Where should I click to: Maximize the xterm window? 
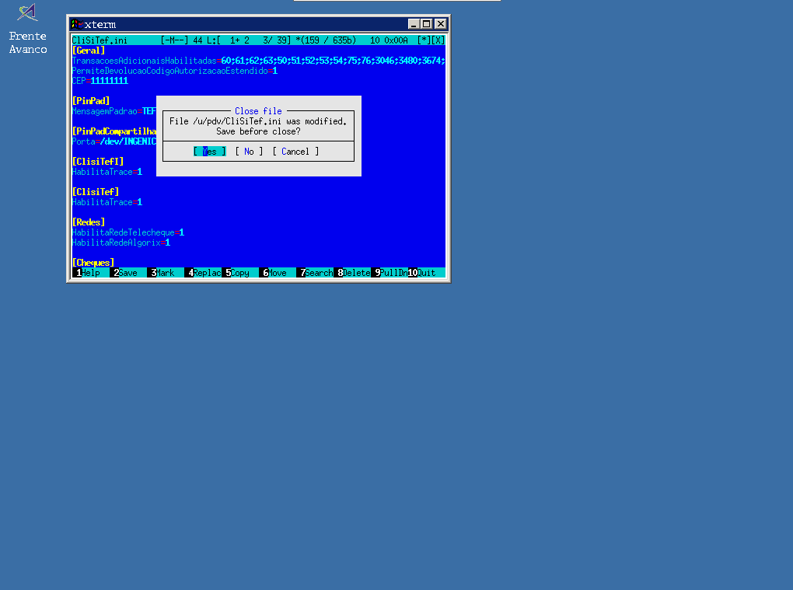point(427,24)
